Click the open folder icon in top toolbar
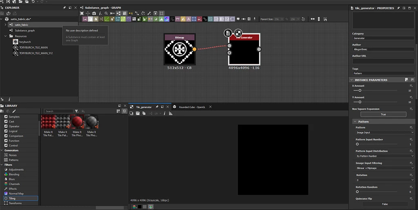The width and height of the screenshot is (418, 210). tap(20, 2)
